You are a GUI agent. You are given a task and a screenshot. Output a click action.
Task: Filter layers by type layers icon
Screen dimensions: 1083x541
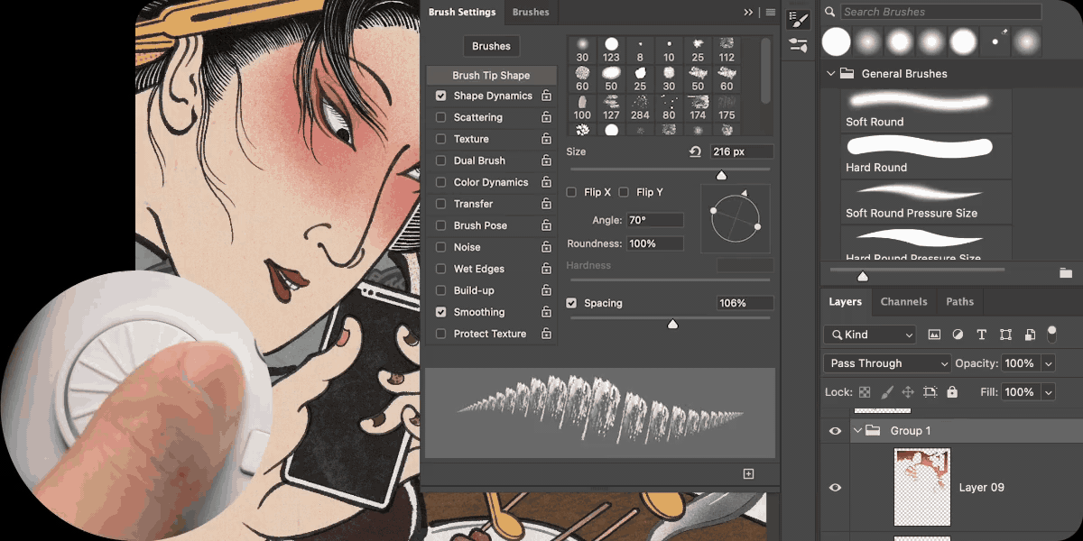point(982,335)
